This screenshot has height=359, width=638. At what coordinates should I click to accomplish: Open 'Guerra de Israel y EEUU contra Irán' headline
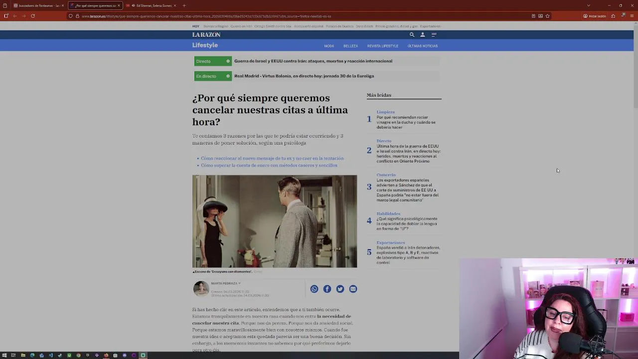point(313,61)
